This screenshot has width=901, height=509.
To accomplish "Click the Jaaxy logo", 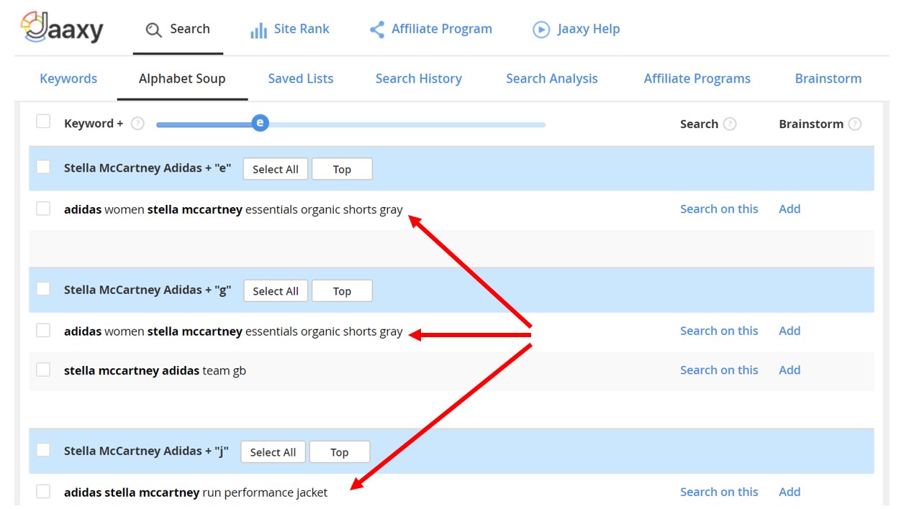I will (62, 29).
